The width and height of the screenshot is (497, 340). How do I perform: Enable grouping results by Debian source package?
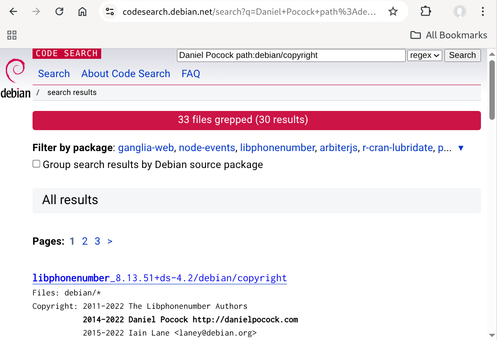coord(36,164)
